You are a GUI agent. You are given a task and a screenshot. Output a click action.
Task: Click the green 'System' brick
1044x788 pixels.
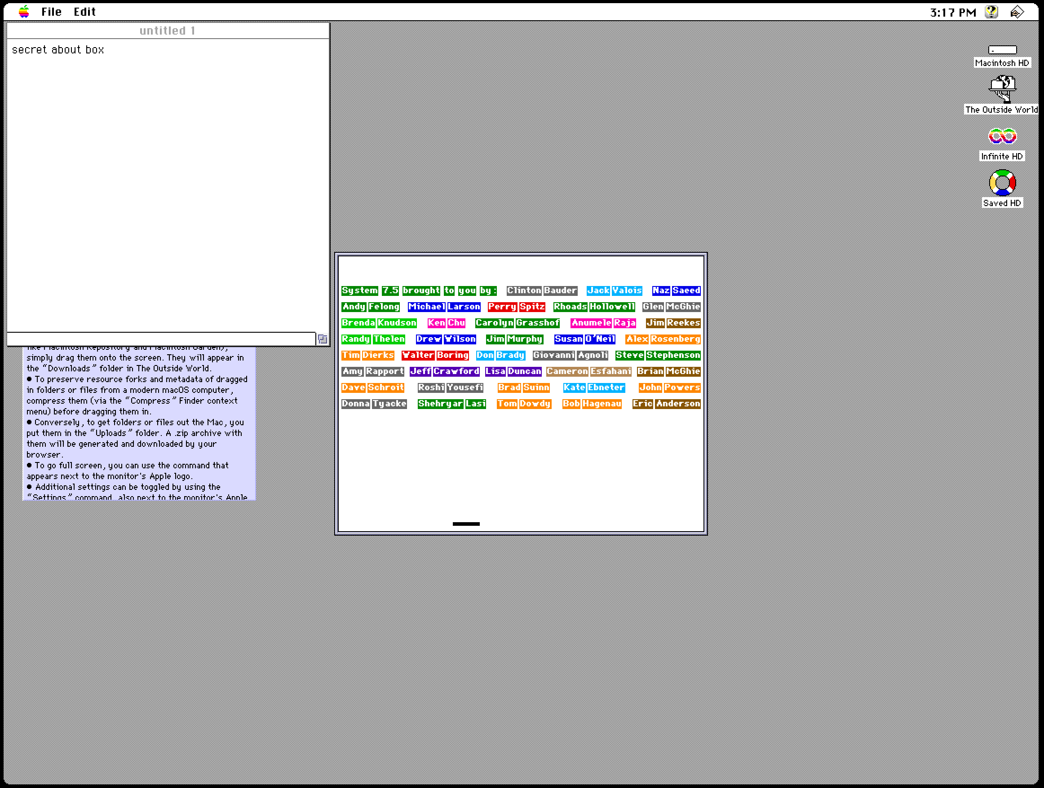(360, 291)
